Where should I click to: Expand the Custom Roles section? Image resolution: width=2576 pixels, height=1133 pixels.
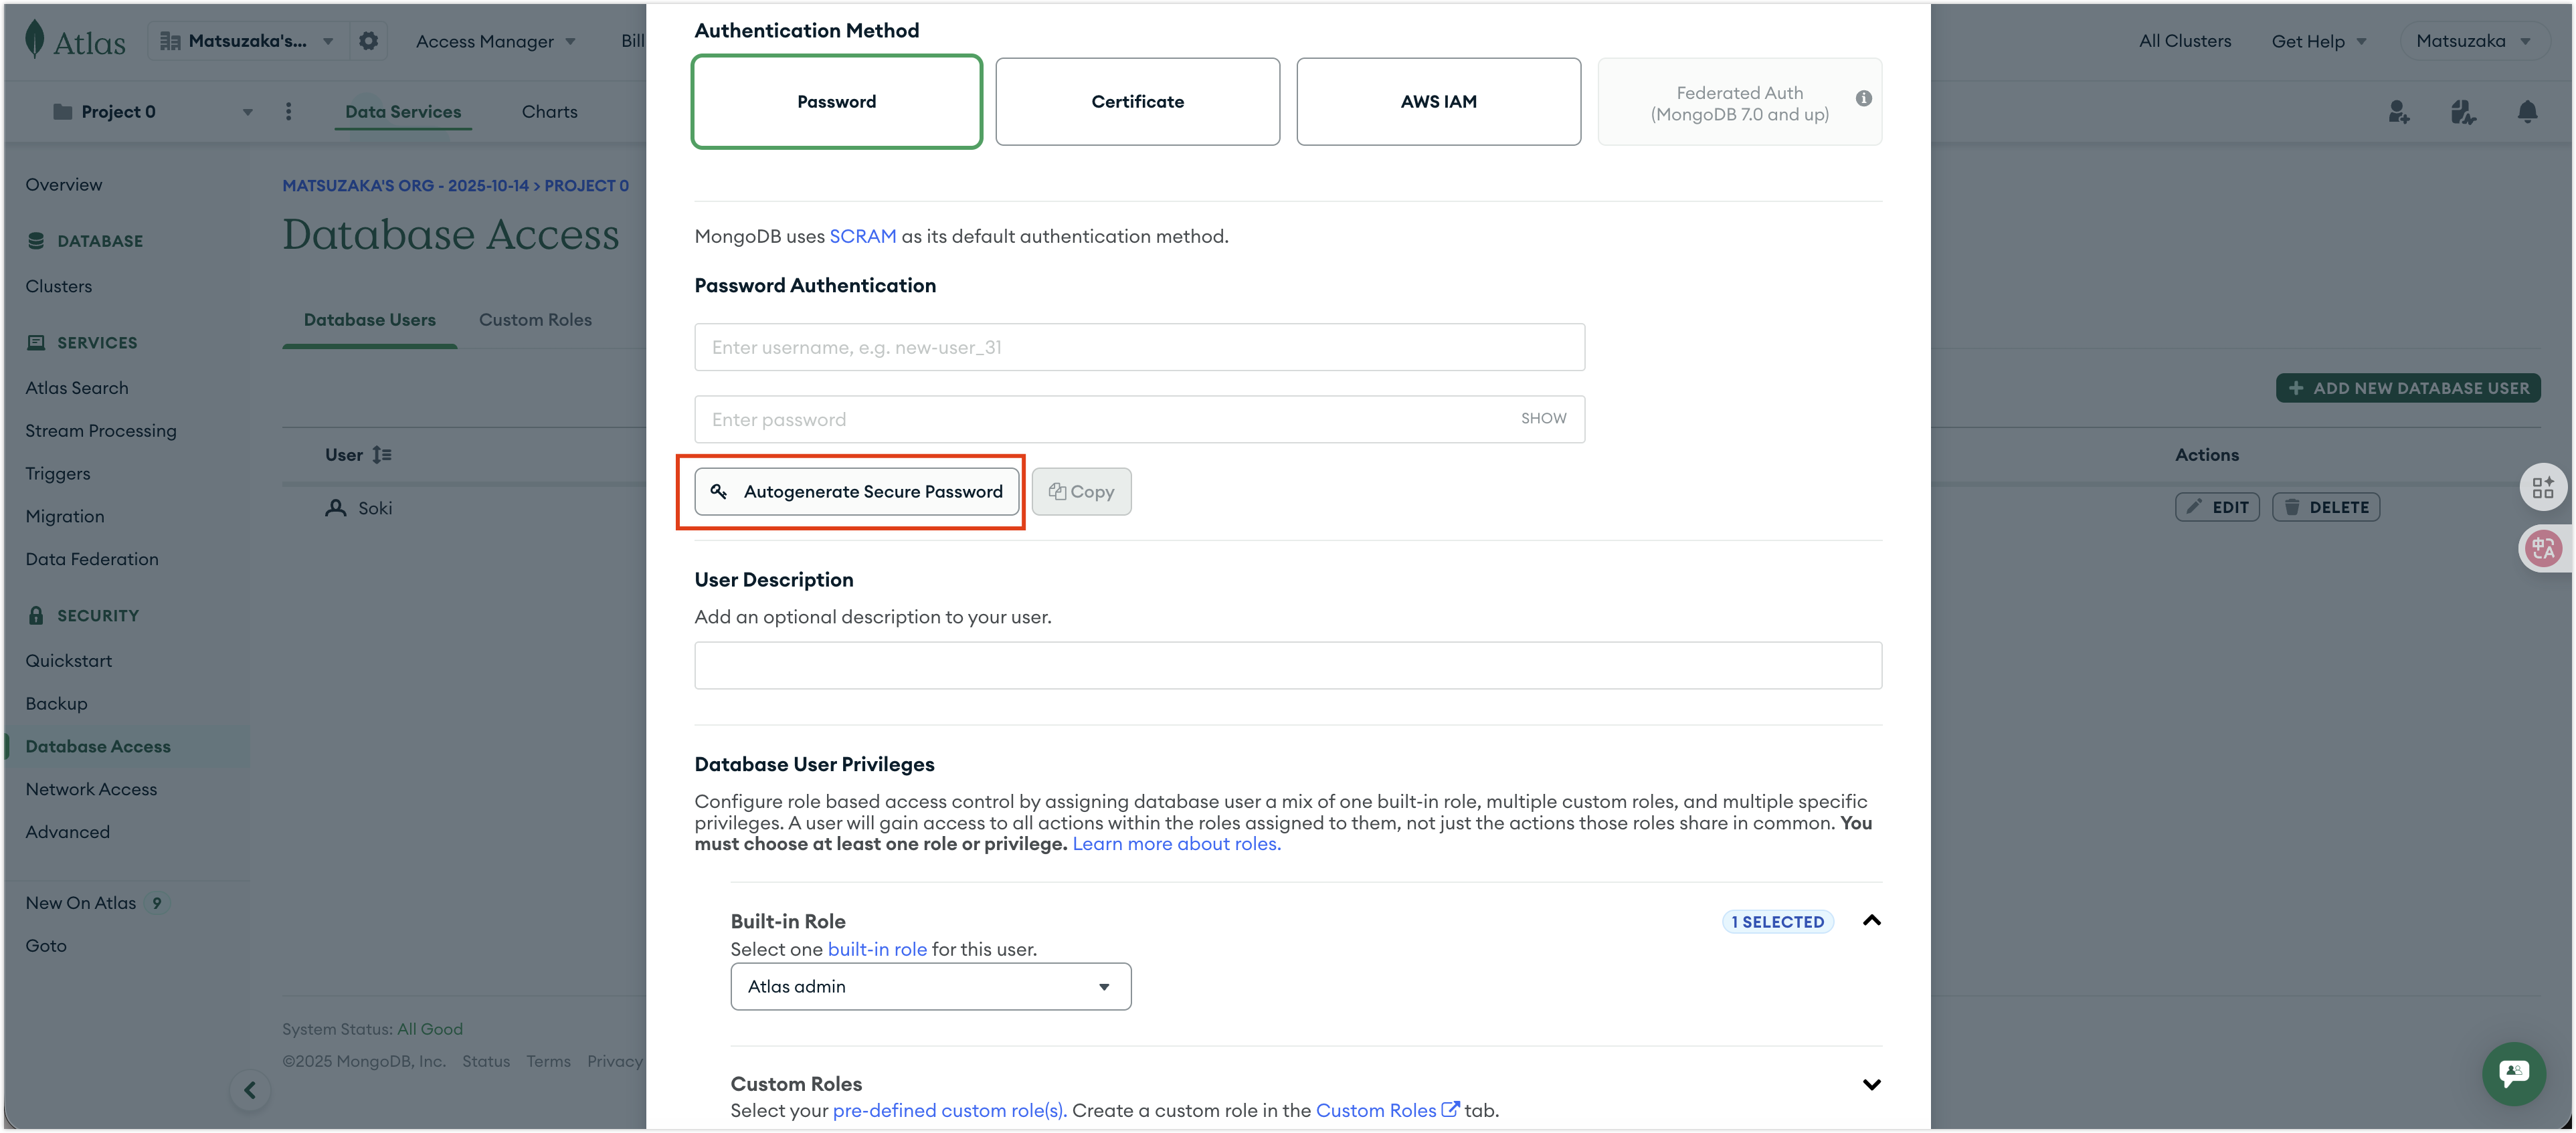point(1871,1084)
